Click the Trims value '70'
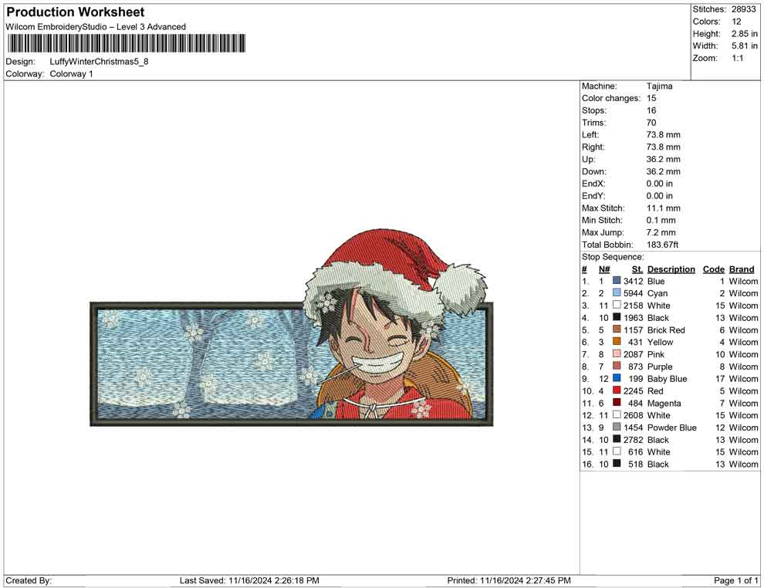This screenshot has width=764, height=588. point(651,122)
